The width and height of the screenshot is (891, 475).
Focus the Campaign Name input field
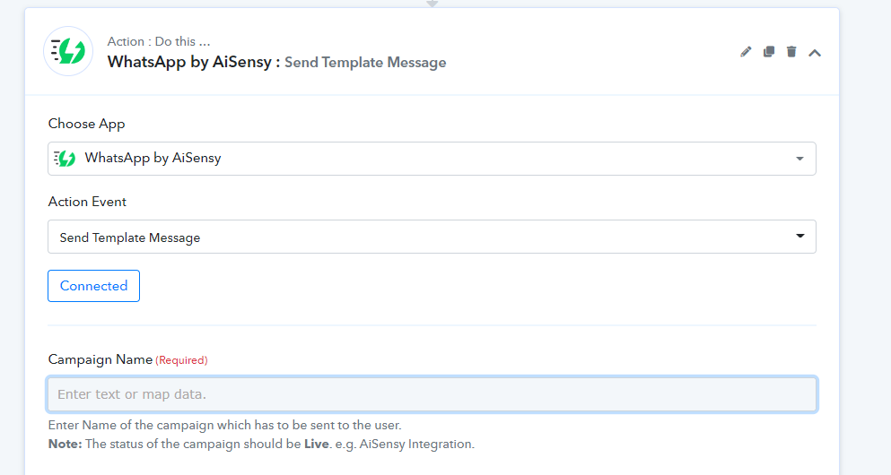click(432, 393)
